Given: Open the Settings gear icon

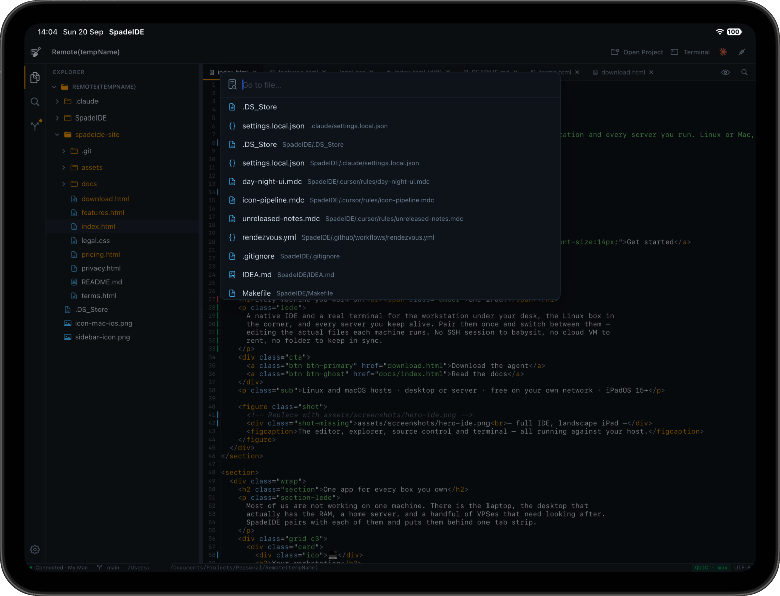Looking at the screenshot, I should tap(35, 549).
